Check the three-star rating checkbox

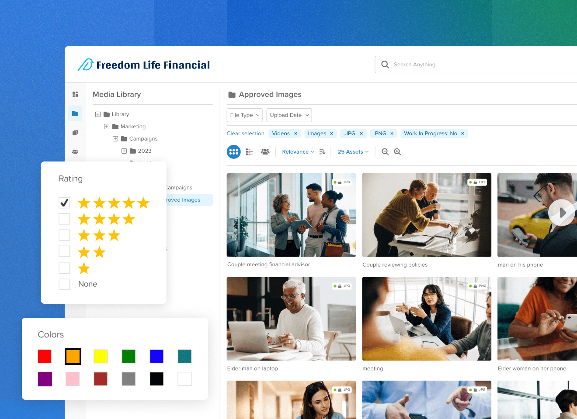64,235
